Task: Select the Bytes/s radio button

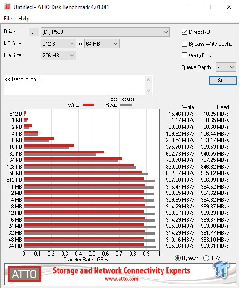Action: pyautogui.click(x=178, y=258)
